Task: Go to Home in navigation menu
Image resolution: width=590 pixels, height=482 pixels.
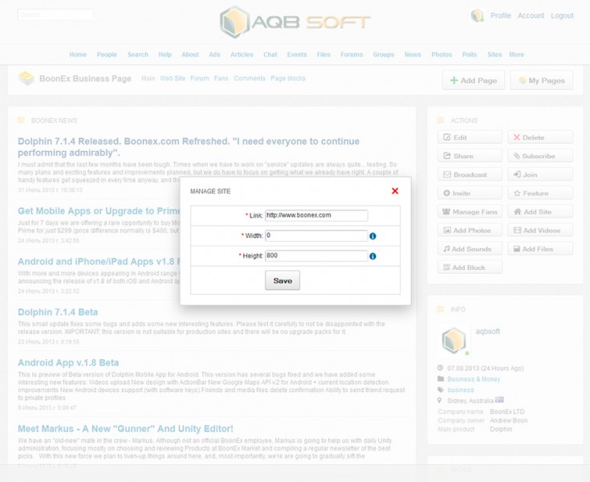Action: point(78,55)
